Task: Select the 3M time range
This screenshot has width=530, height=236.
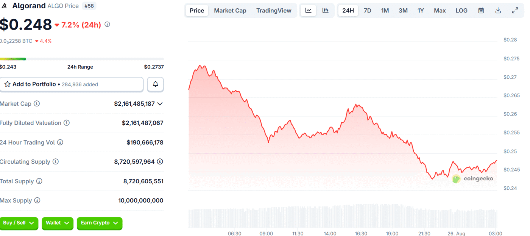Action: pos(403,11)
